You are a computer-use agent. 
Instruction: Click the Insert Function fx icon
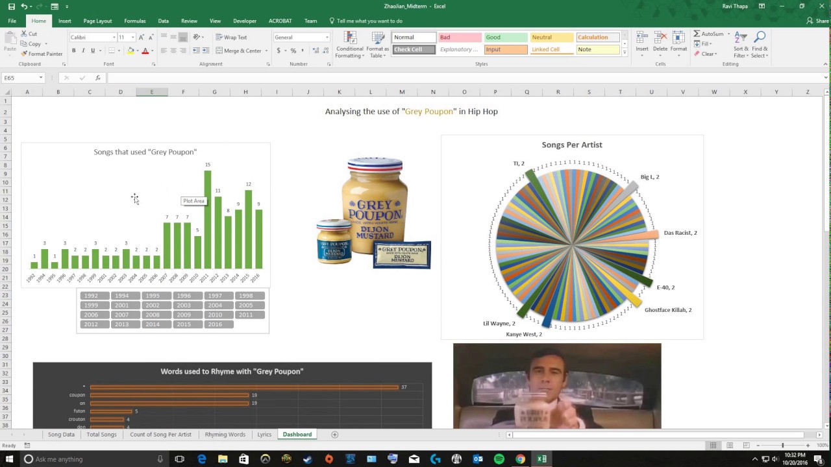98,78
